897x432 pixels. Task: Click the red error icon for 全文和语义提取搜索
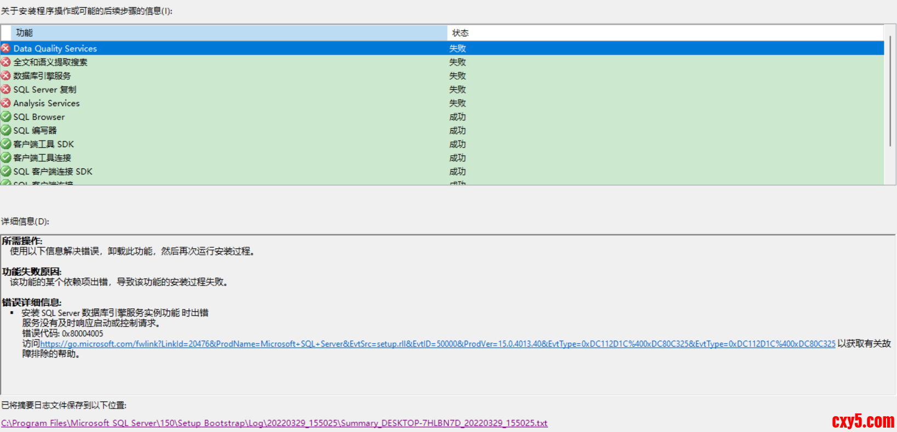click(x=6, y=62)
